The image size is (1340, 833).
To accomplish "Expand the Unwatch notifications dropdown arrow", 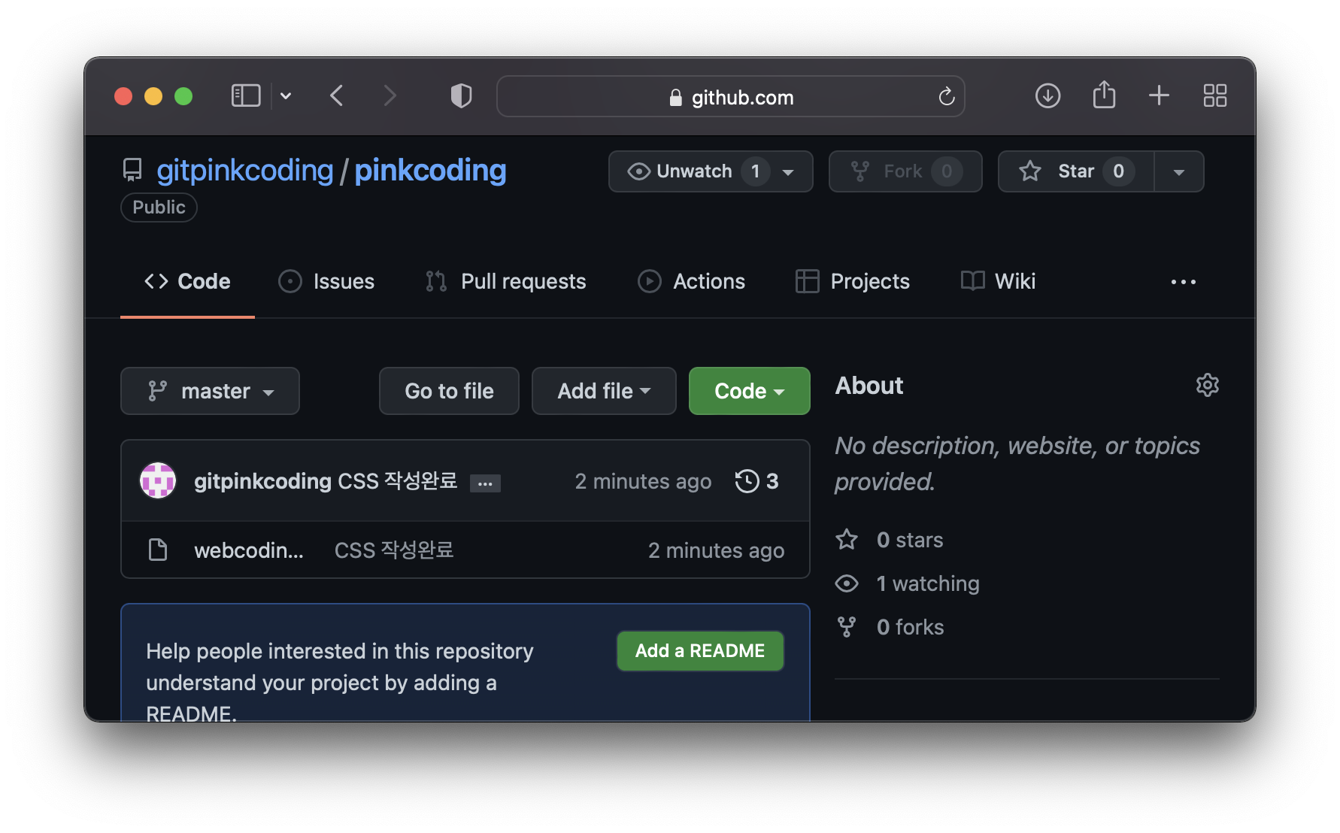I will tap(788, 172).
